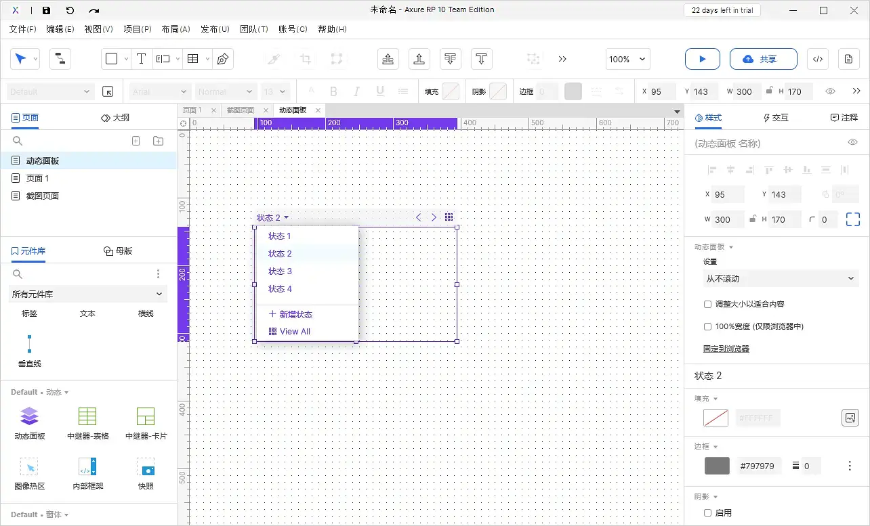870x526 pixels.
Task: Add a new page icon
Action: 136,141
